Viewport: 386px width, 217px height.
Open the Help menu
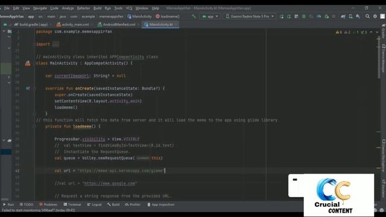click(x=156, y=8)
